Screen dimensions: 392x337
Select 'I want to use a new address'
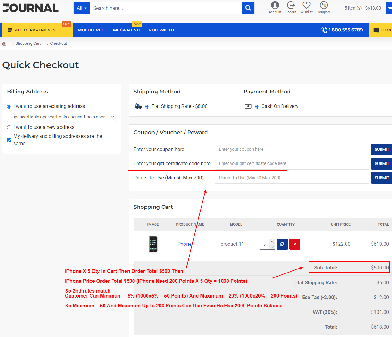9,127
